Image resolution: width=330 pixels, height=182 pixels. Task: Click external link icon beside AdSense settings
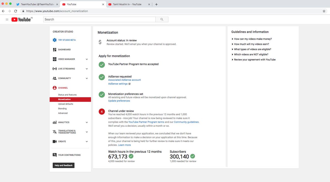(x=130, y=84)
